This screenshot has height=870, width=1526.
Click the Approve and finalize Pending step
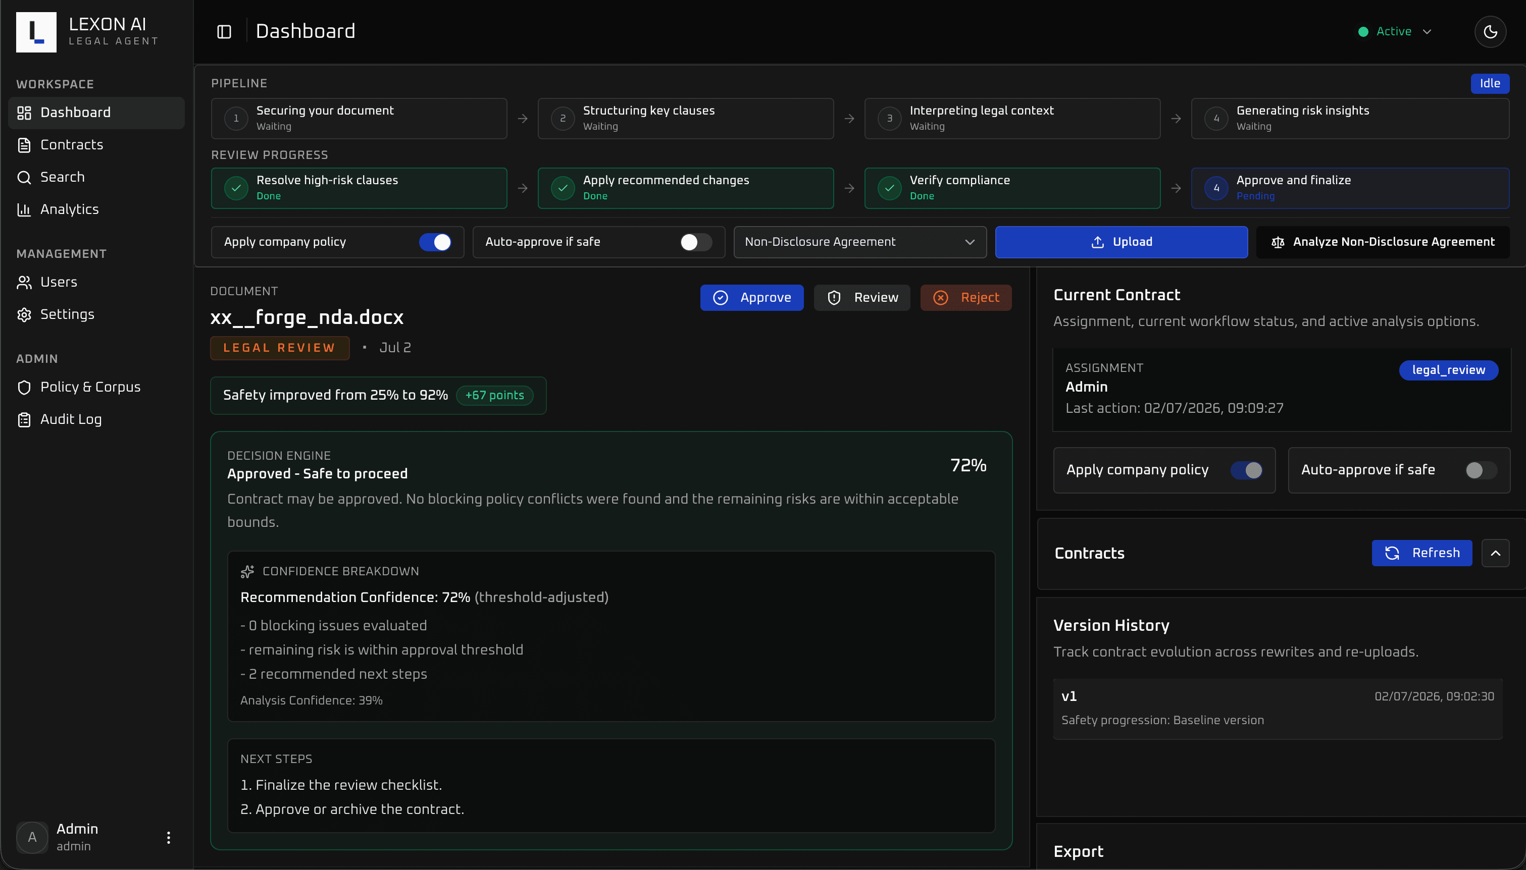(1350, 188)
